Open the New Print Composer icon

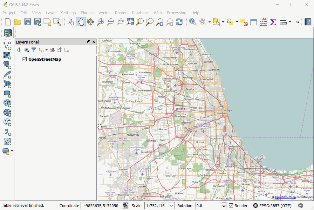[x=47, y=22]
